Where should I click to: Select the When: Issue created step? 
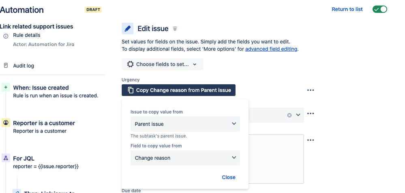(41, 88)
